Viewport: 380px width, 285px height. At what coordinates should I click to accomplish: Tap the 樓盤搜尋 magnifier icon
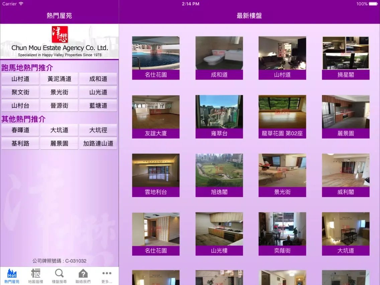pos(59,274)
